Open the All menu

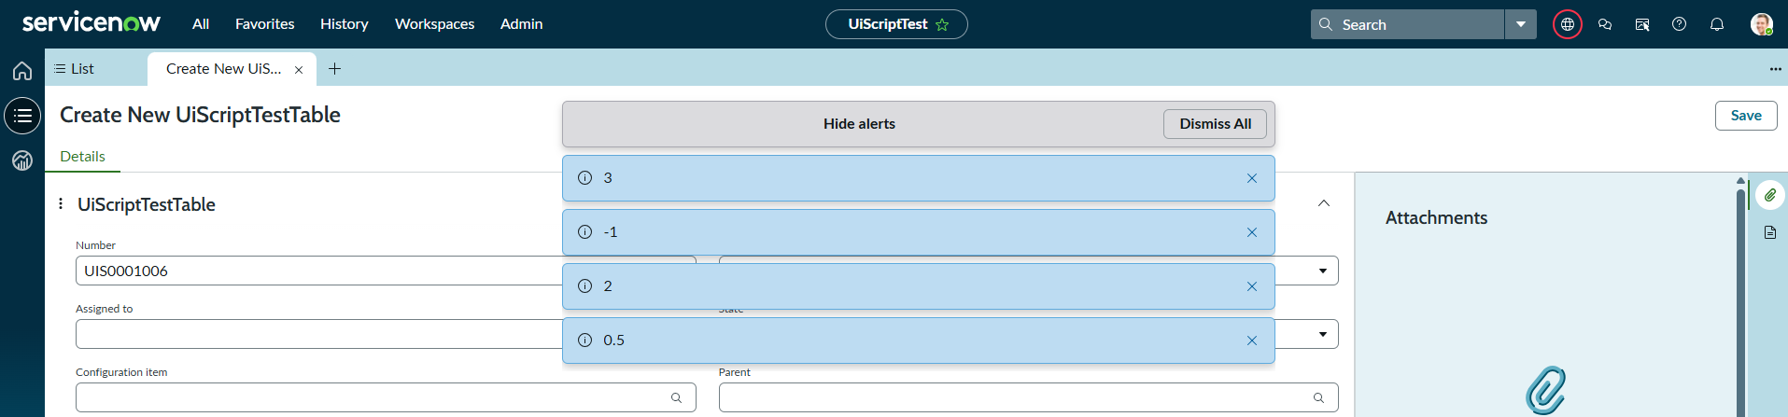[x=201, y=24]
